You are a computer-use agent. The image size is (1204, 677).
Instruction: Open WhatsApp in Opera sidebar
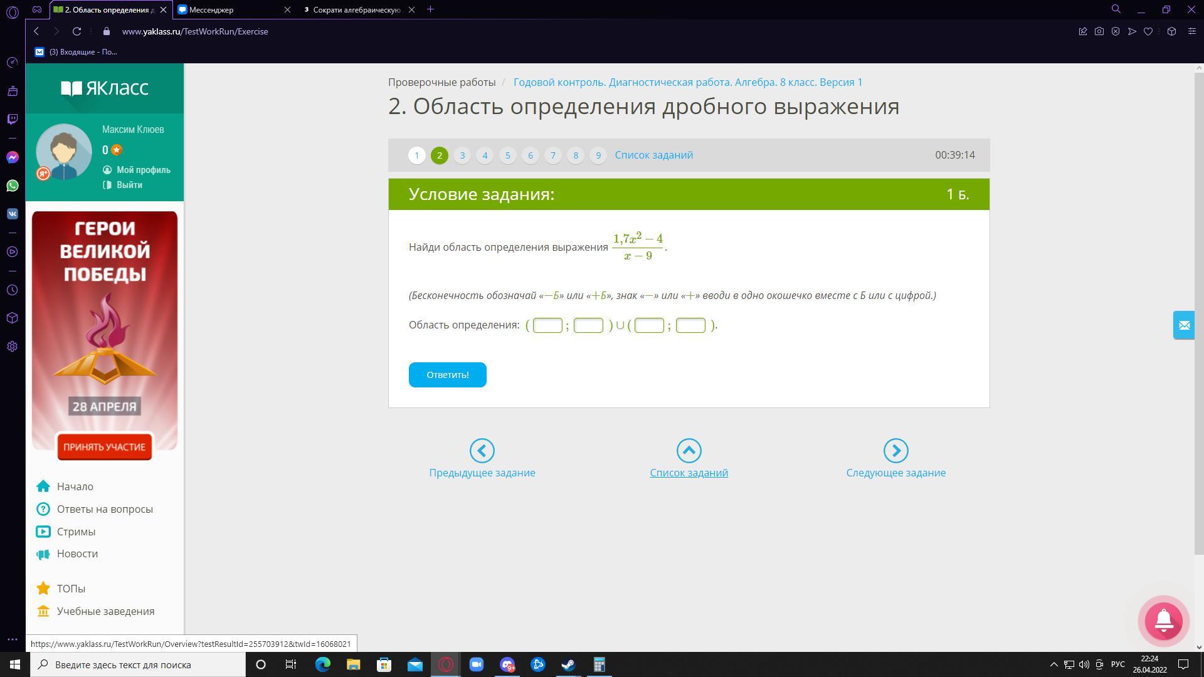(12, 186)
